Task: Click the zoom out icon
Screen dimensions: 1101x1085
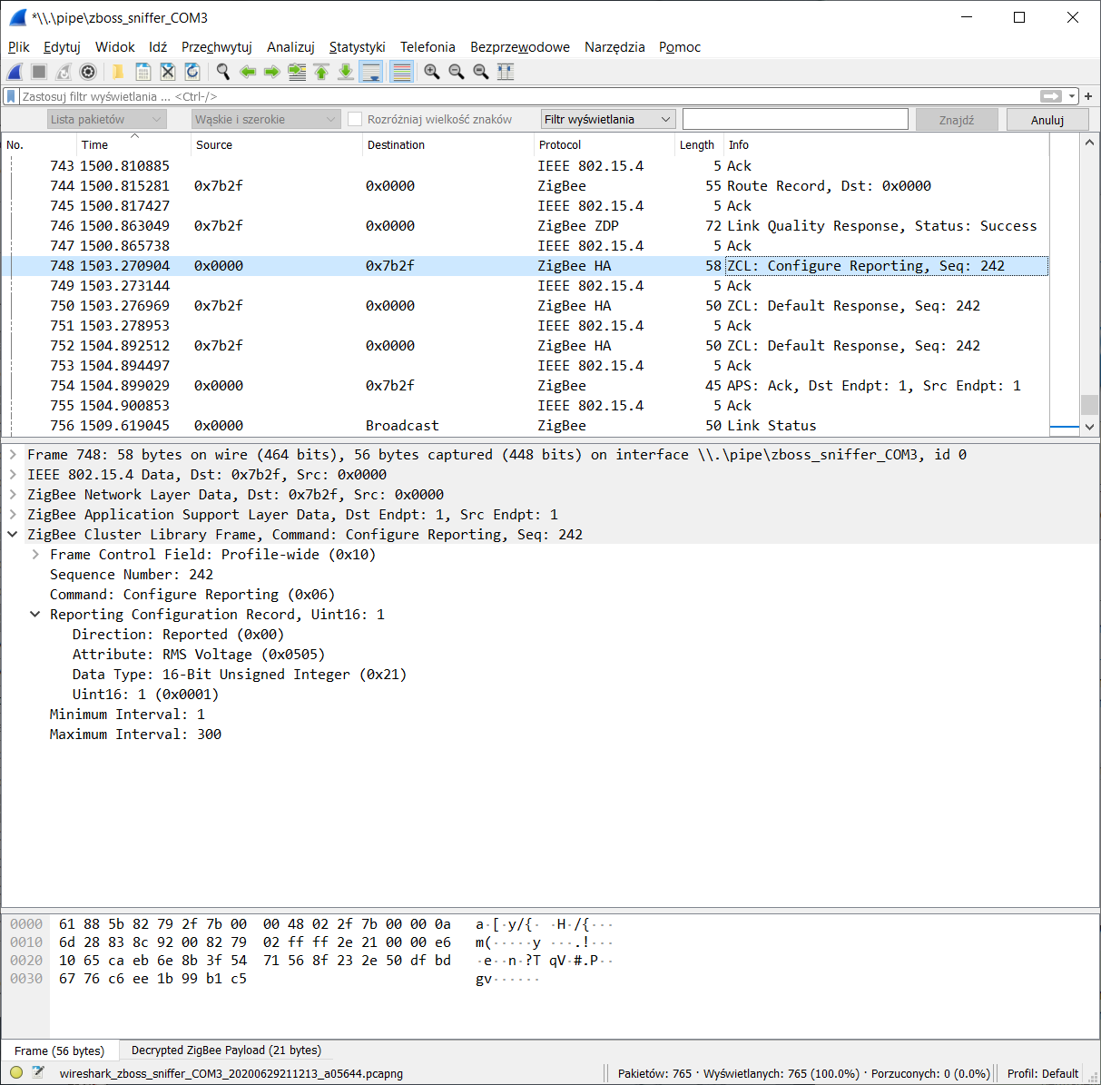Action: pos(457,72)
